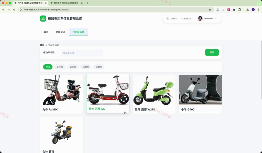The width and height of the screenshot is (262, 153).
Task: Focus the 电动车名称 search input
Action: coord(82,53)
